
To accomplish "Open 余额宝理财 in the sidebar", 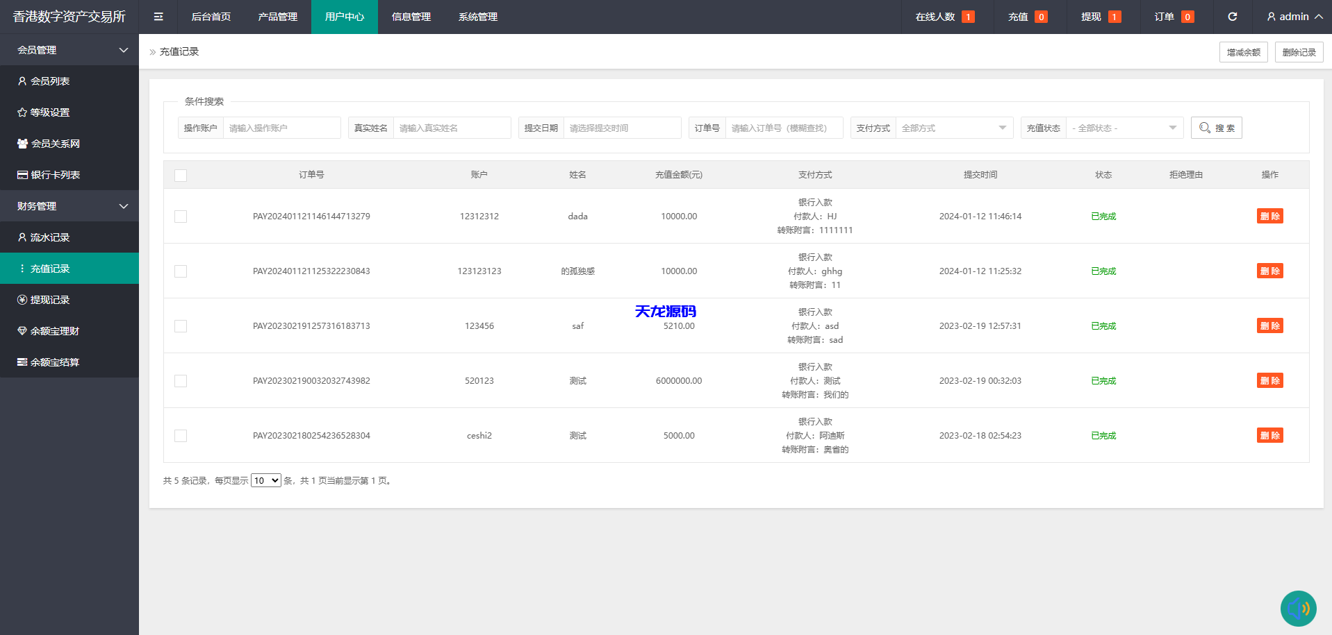I will tap(54, 330).
